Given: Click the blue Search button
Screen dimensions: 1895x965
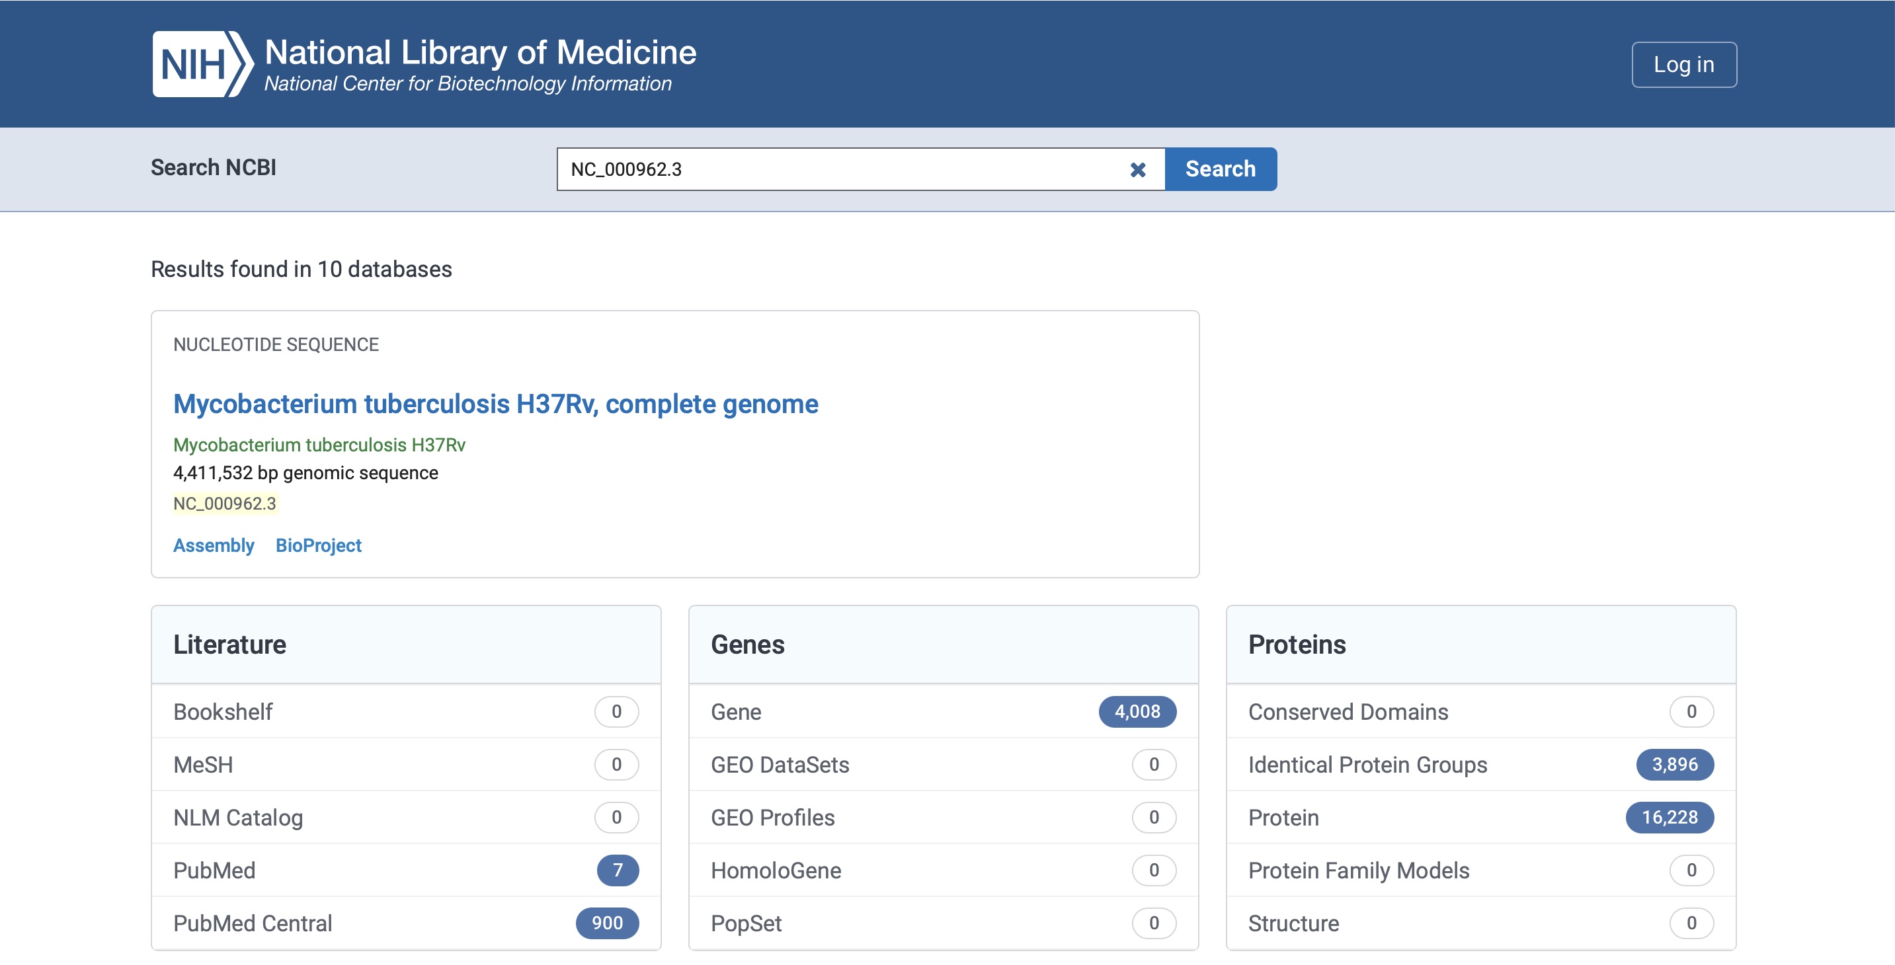Looking at the screenshot, I should click(x=1220, y=169).
